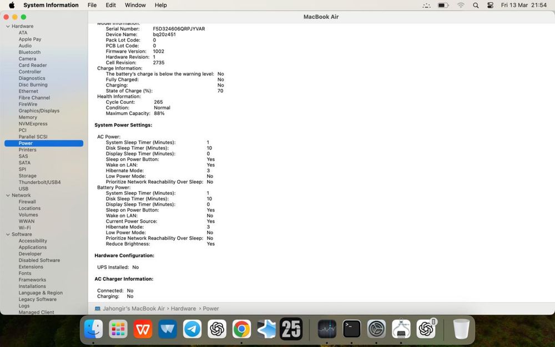Select Card Reader in the sidebar
555x347 pixels.
click(x=33, y=65)
